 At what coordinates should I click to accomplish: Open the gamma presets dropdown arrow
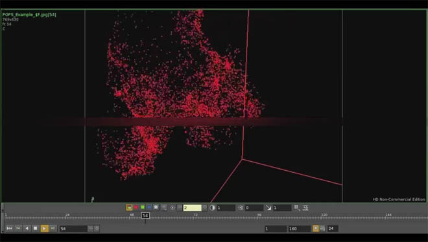205,208
